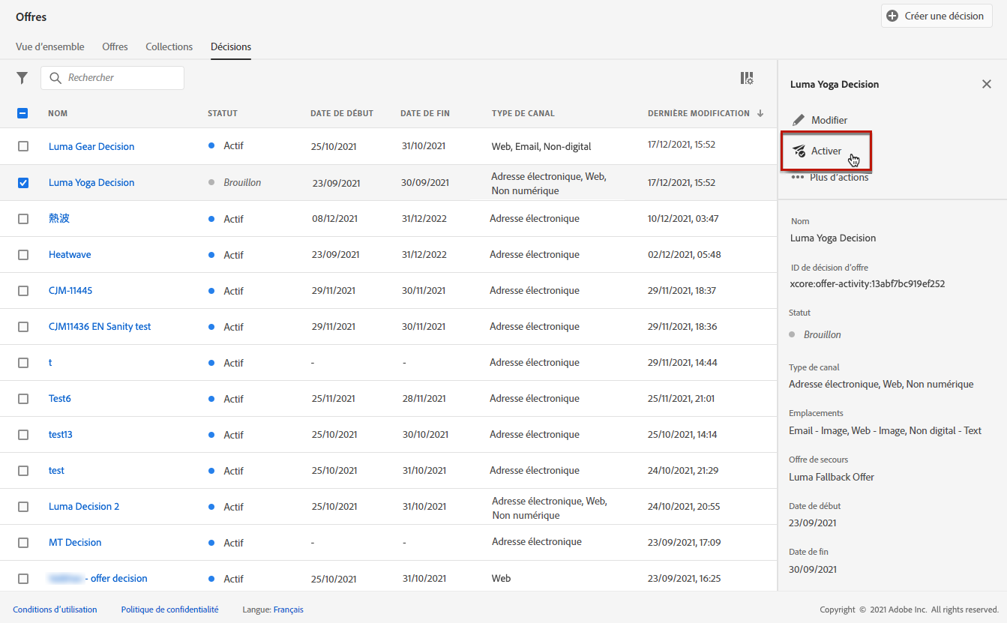
Task: Open the CJM11436 EN Sanity test link
Action: (100, 327)
